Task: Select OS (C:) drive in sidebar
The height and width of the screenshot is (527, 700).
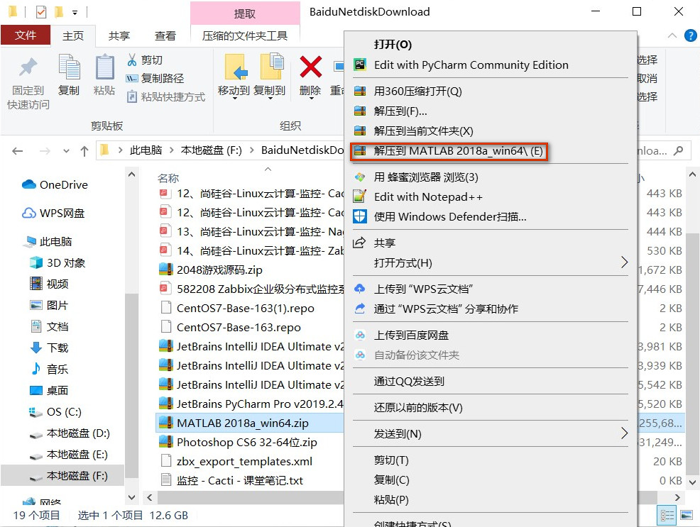Action: point(55,412)
